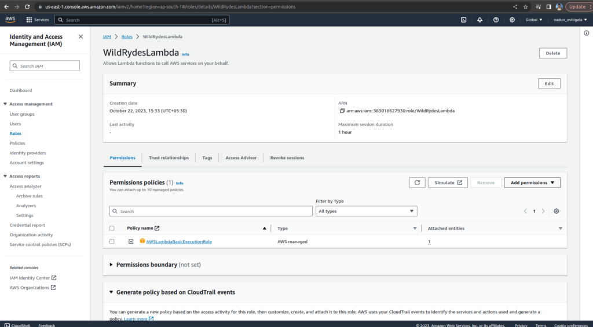The image size is (593, 327).
Task: Collapse Generate policy based on CloudTrail events
Action: (111, 292)
